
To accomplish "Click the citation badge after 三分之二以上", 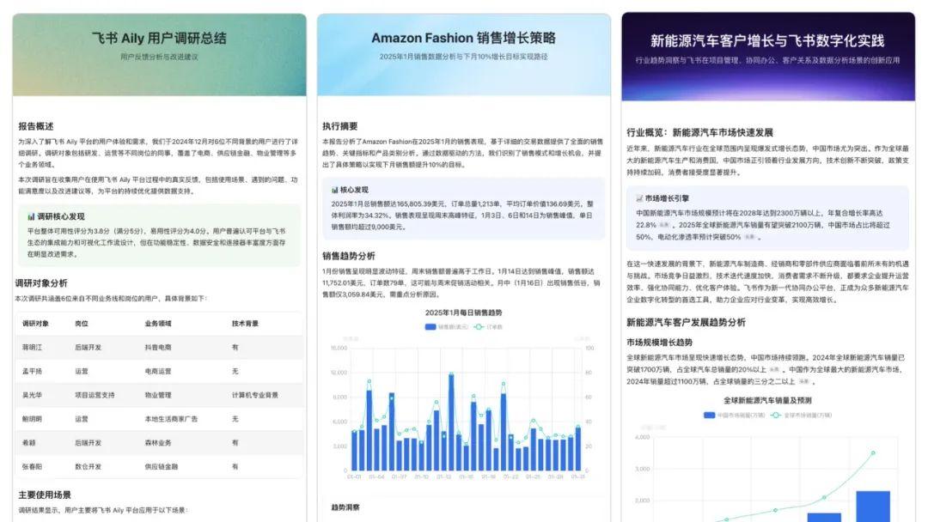I will point(803,381).
